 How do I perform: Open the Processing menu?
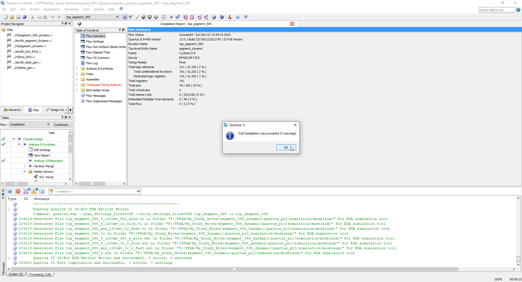[71, 9]
